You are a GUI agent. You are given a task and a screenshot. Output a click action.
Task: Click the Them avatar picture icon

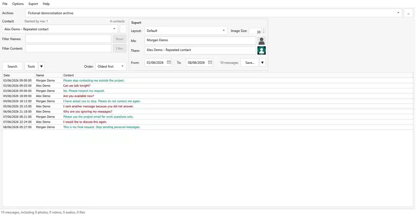click(x=262, y=50)
